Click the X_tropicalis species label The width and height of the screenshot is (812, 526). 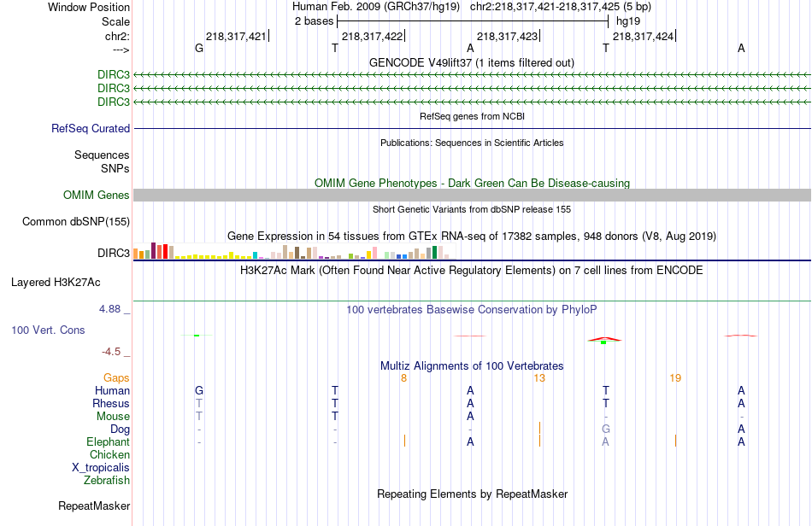[x=101, y=468]
